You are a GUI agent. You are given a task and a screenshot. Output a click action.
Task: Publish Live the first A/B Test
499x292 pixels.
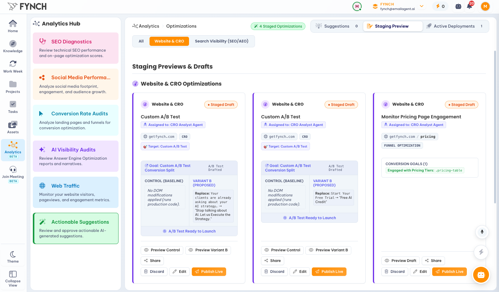tap(209, 272)
